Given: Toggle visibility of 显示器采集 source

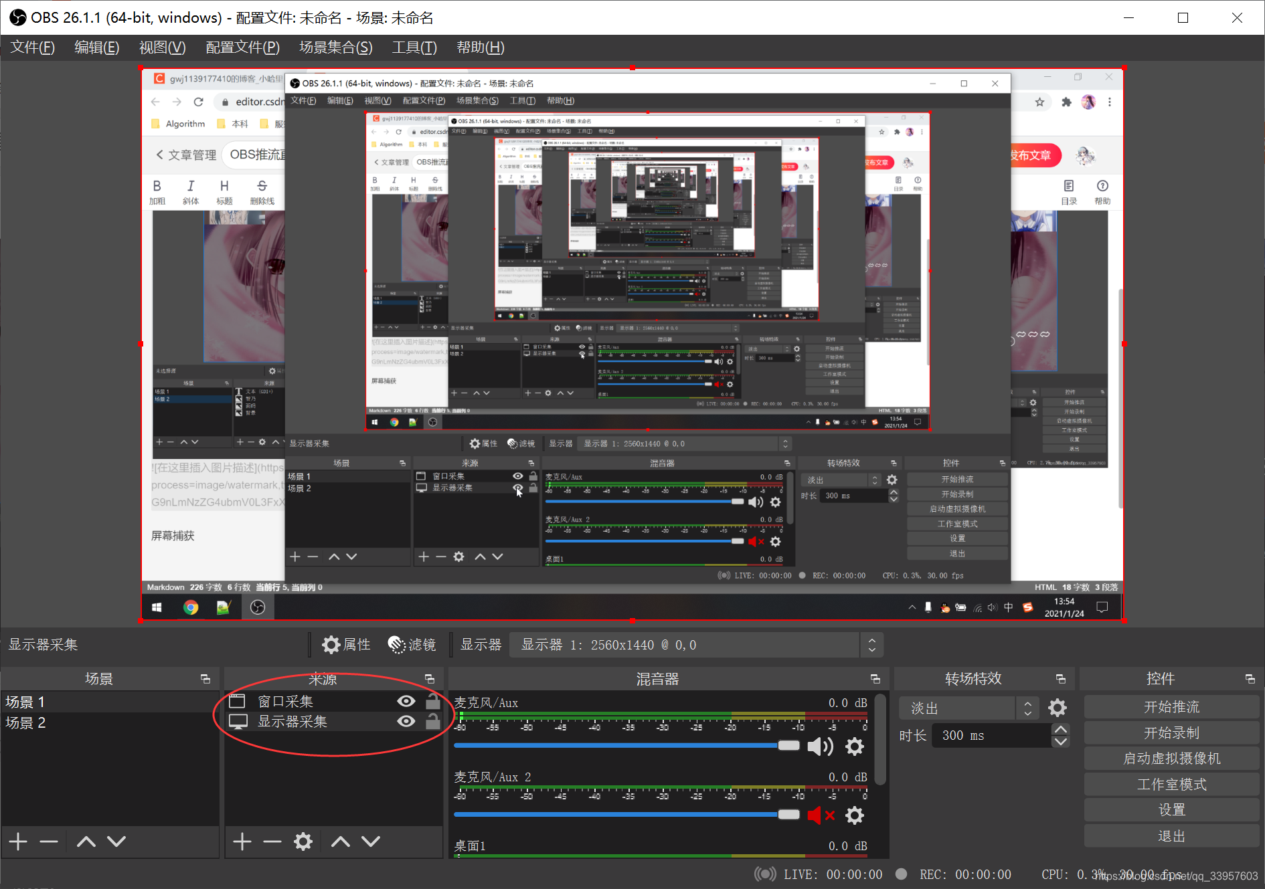Looking at the screenshot, I should click(x=406, y=721).
